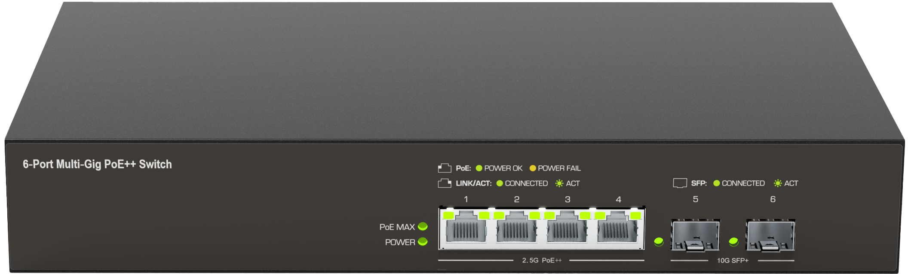The height and width of the screenshot is (274, 908).
Task: Click the LINK/ACT blinking ACT sun icon
Action: 559,183
